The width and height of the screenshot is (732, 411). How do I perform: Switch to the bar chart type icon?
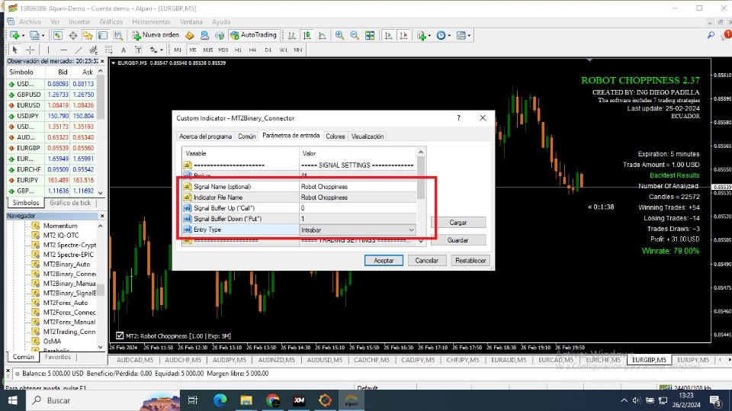pyautogui.click(x=292, y=36)
